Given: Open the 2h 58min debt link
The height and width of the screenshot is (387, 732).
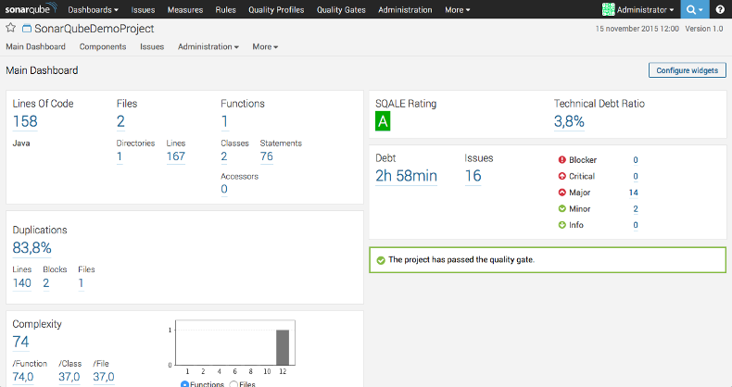Looking at the screenshot, I should 406,176.
